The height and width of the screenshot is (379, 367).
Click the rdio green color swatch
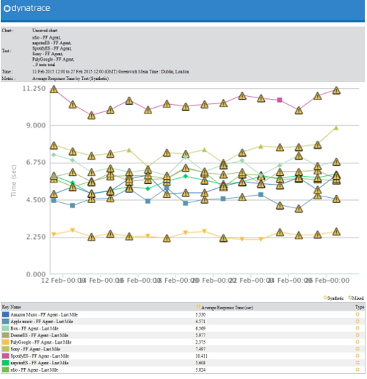pyautogui.click(x=6, y=369)
